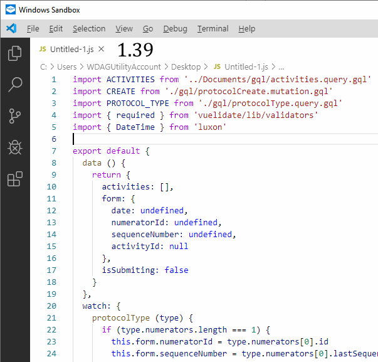The height and width of the screenshot is (362, 378).
Task: Open the Source Control view
Action: pos(14,116)
